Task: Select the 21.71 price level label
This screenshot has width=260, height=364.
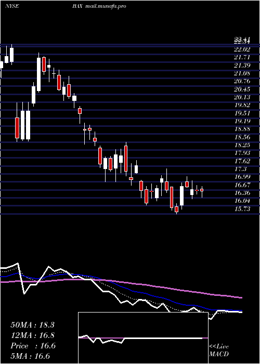Action: [x=242, y=57]
